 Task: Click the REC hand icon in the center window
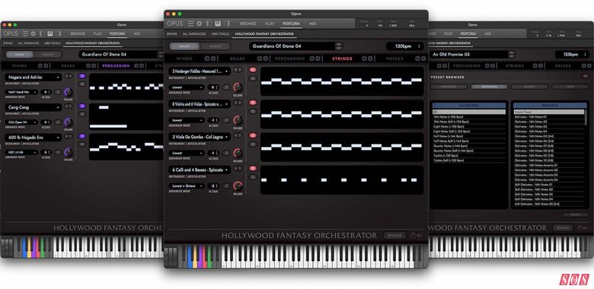[413, 236]
